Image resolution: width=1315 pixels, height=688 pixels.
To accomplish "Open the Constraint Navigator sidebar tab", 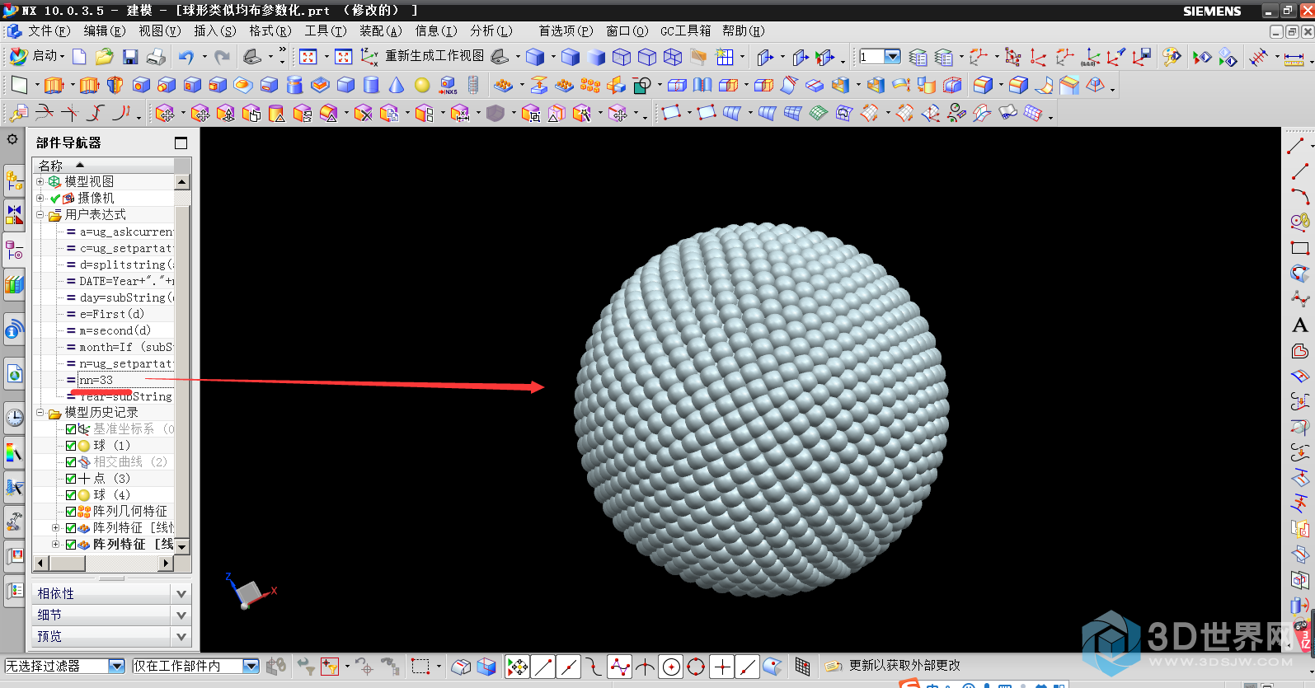I will coord(14,214).
